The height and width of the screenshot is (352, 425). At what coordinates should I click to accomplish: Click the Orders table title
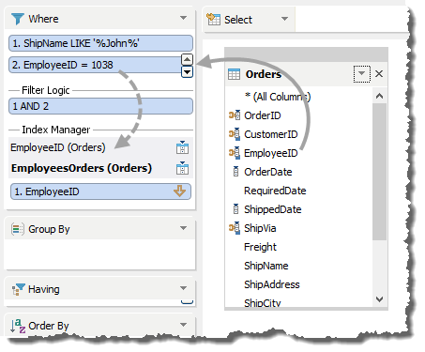pos(264,74)
